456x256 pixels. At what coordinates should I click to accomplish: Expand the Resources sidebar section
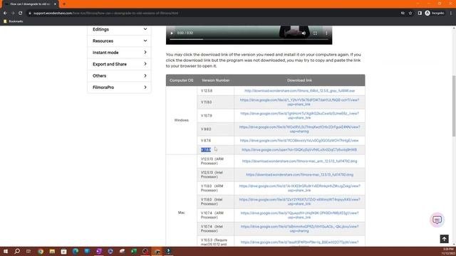[119, 41]
